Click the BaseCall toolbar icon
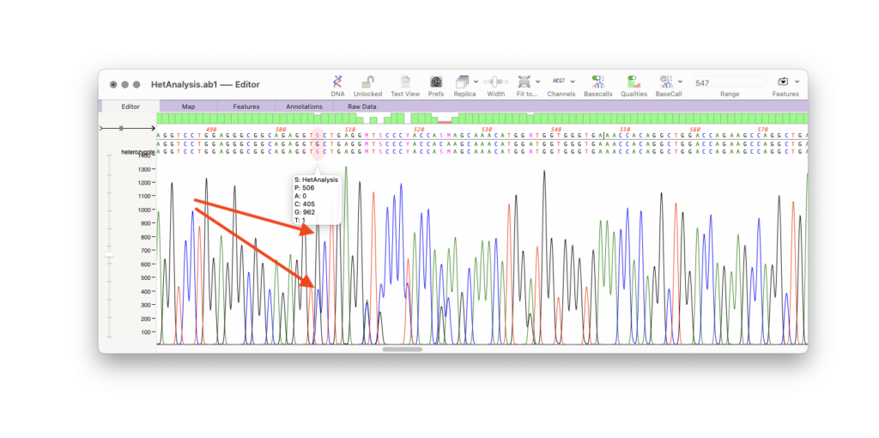 point(666,82)
